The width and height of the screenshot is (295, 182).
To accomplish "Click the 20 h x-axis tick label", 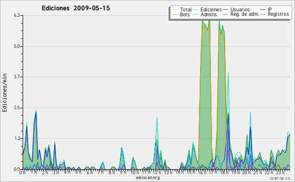I will click(246, 172).
